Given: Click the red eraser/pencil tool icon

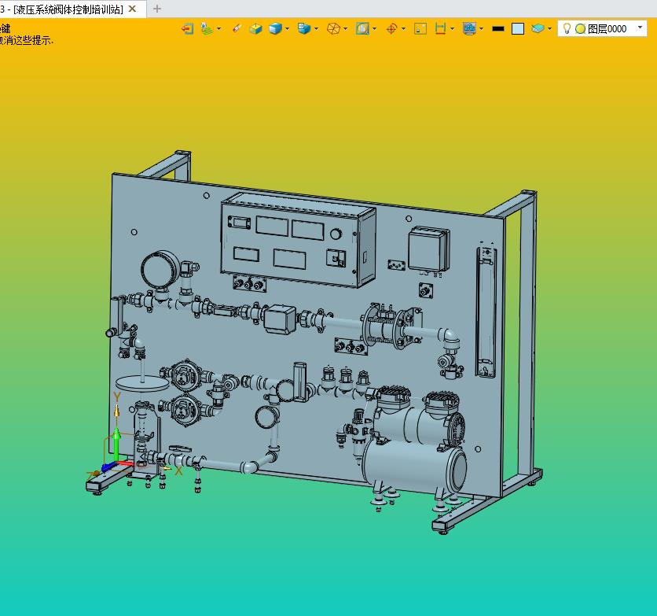Looking at the screenshot, I should point(237,28).
